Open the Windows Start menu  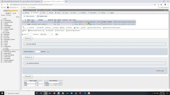click(2, 93)
